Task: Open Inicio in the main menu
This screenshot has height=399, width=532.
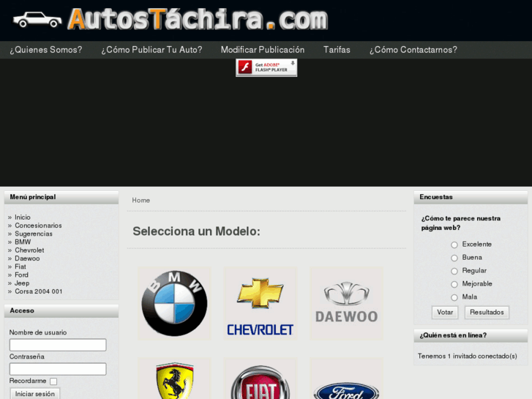Action: (x=23, y=217)
